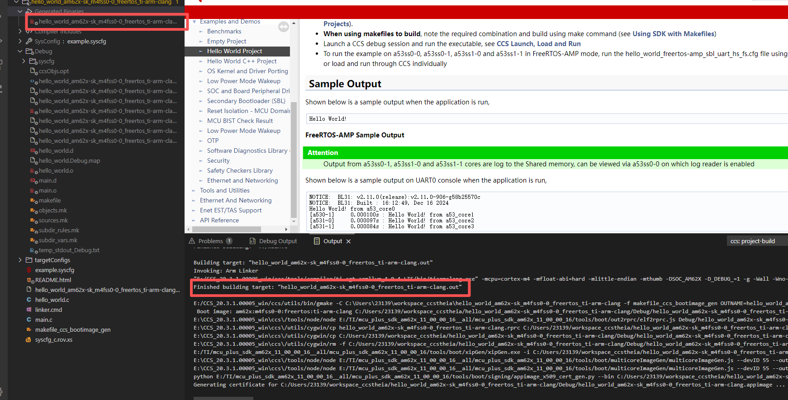Click the Debug folder icon
Screen dimensions: 788x400
click(29, 51)
